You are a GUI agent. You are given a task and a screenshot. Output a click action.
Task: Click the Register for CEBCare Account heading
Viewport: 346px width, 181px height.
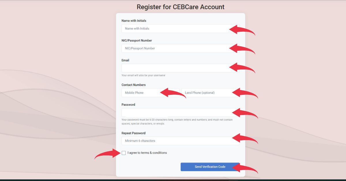[180, 7]
